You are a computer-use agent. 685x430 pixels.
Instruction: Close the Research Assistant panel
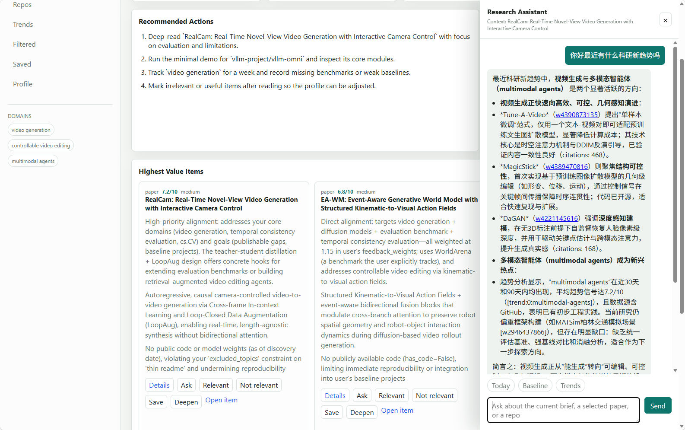coord(665,20)
